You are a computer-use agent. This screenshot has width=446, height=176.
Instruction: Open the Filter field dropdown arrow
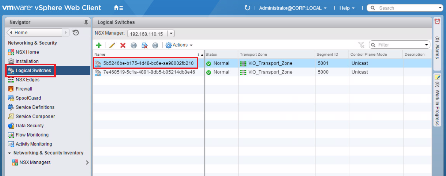tap(427, 45)
